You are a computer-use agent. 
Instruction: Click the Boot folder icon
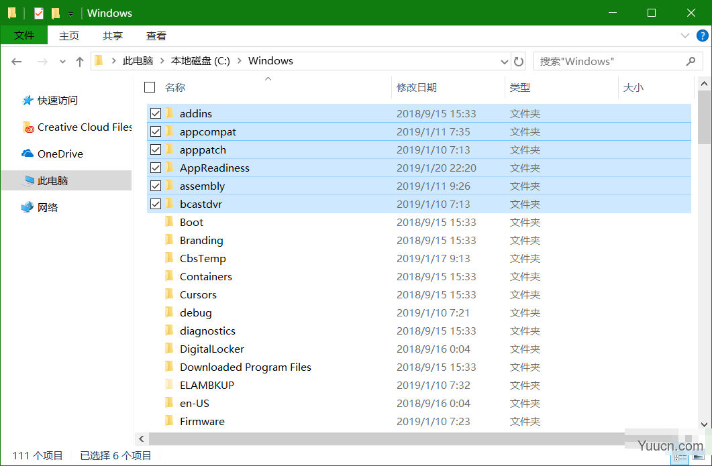[x=169, y=222]
